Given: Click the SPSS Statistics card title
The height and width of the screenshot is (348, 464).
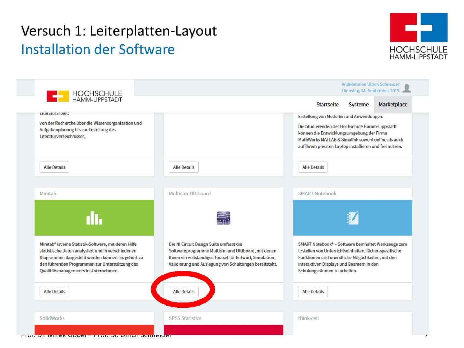Looking at the screenshot, I should pos(185,318).
